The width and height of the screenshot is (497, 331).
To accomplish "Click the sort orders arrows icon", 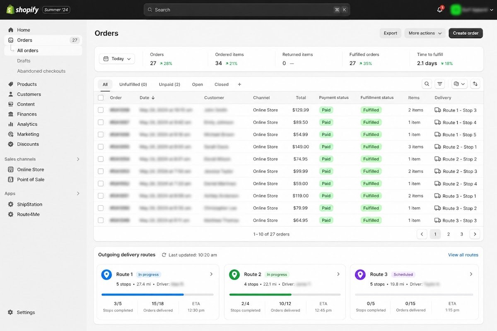I will pyautogui.click(x=475, y=84).
